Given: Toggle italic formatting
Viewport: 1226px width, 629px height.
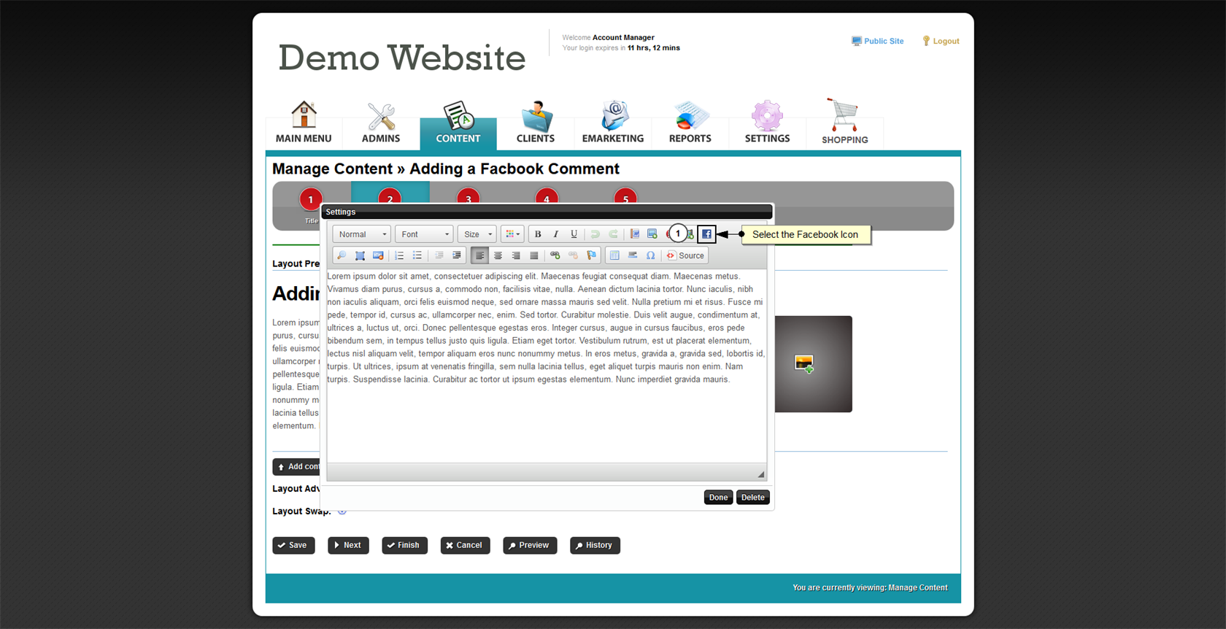Looking at the screenshot, I should click(556, 234).
